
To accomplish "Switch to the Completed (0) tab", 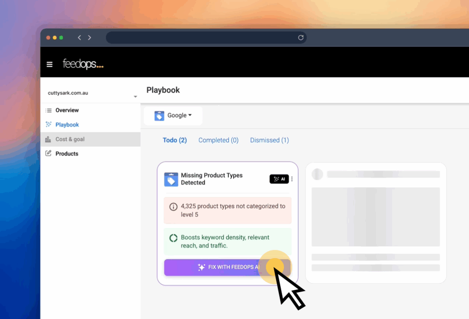I will pos(218,140).
